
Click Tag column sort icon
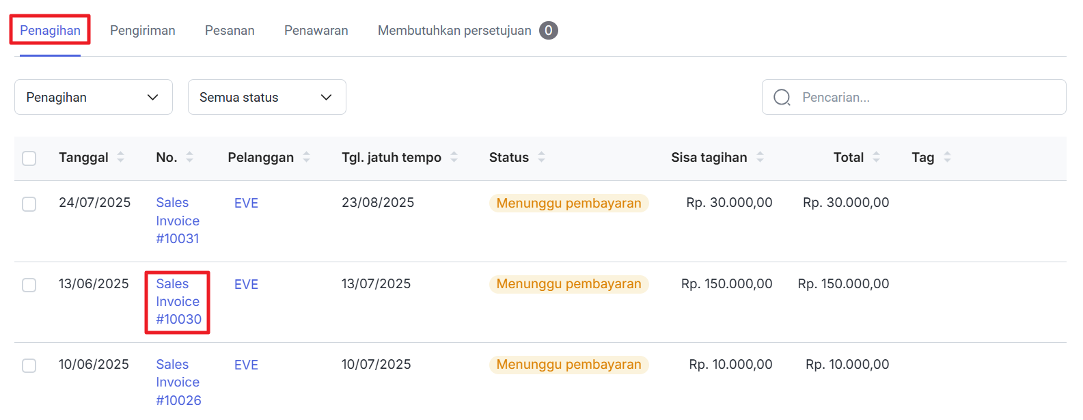(x=947, y=157)
